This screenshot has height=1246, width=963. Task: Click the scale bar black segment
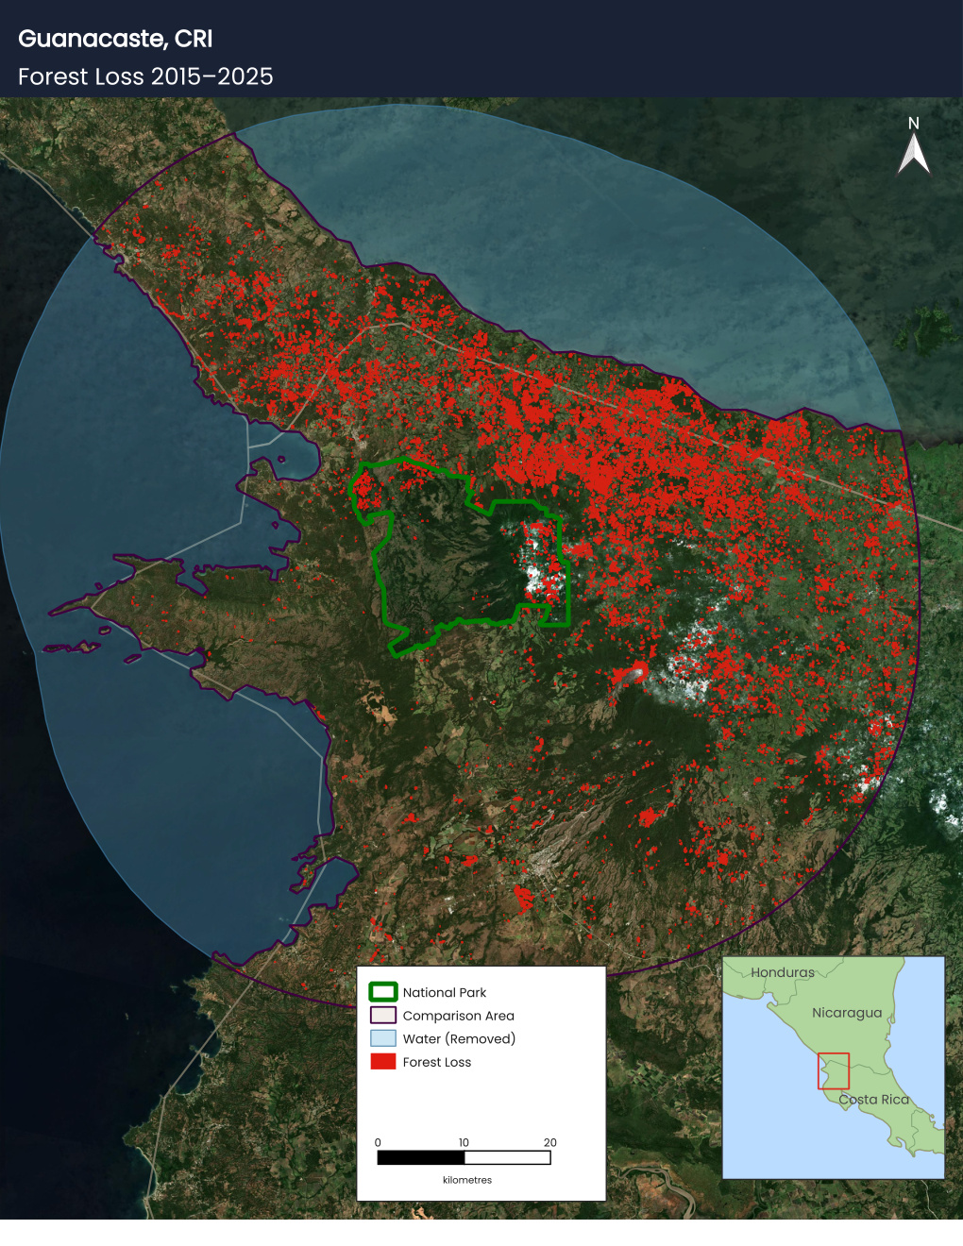421,1157
